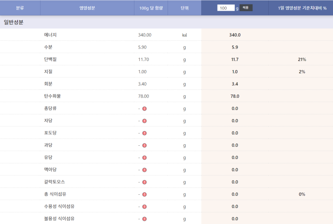The image size is (333, 224).
Task: Select the 에너지 nutrient label
Action: point(50,35)
